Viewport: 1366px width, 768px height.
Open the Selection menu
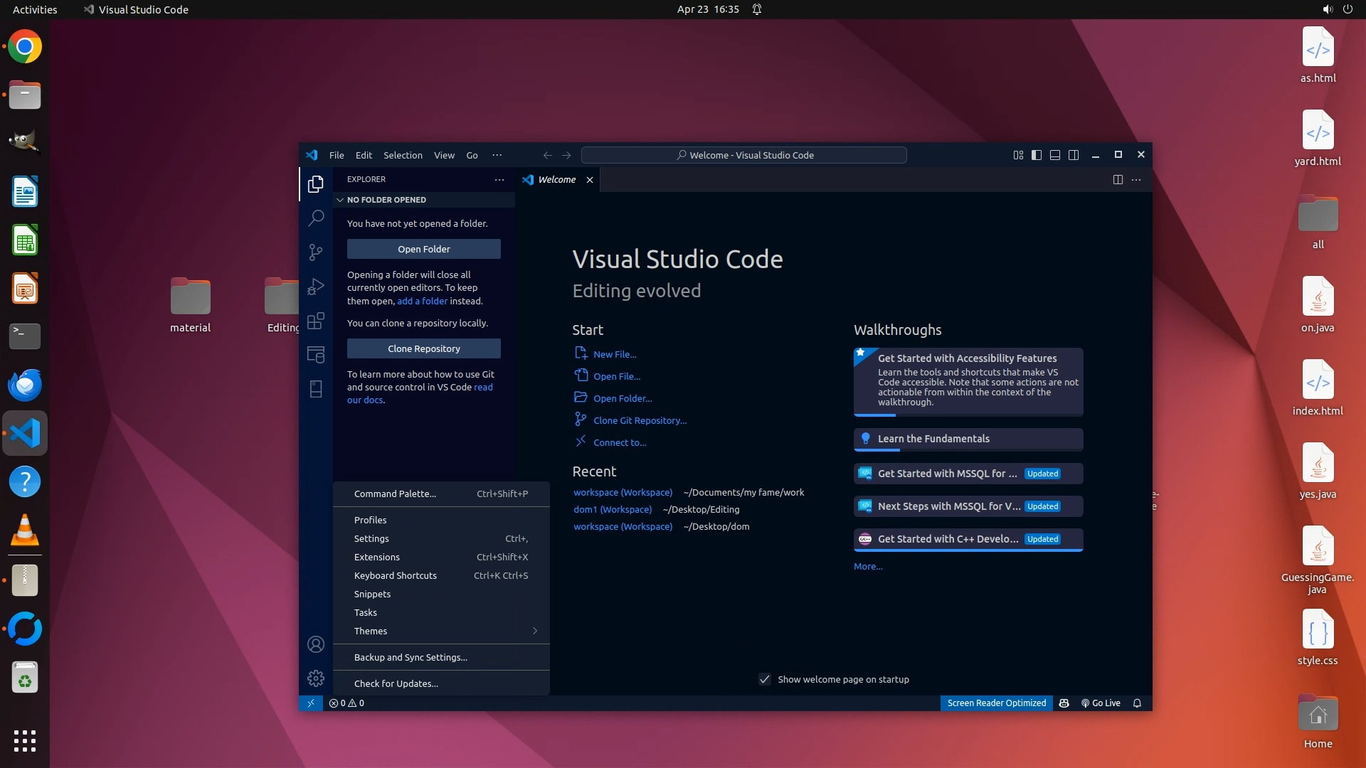403,155
